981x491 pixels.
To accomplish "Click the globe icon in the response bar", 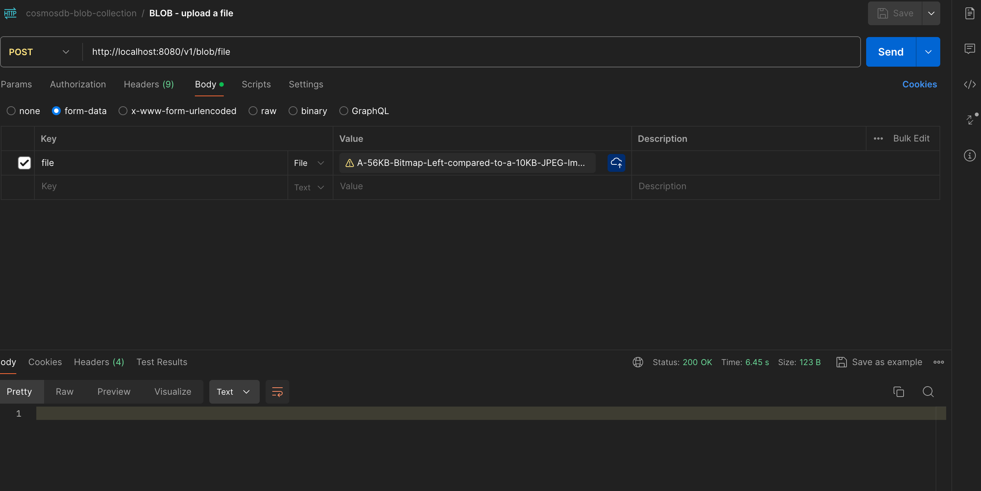I will [x=638, y=362].
